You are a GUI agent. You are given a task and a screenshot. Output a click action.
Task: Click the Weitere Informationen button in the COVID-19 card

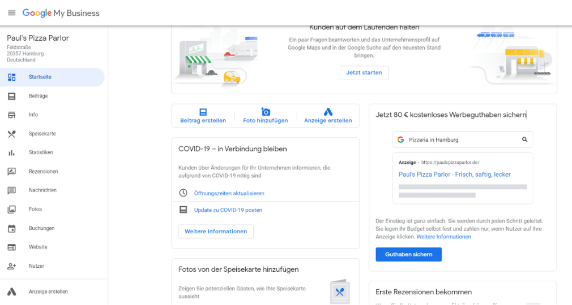tap(216, 232)
